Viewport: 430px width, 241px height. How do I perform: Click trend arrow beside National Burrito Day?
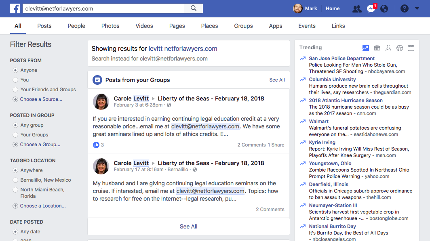tap(303, 226)
